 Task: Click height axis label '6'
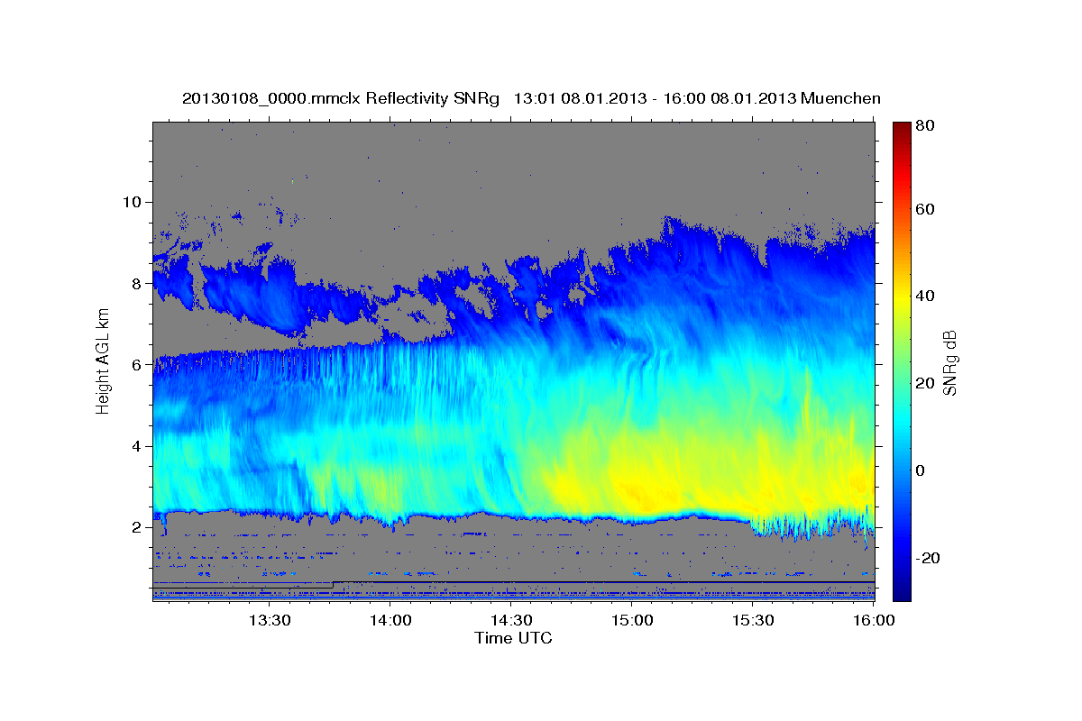[138, 365]
